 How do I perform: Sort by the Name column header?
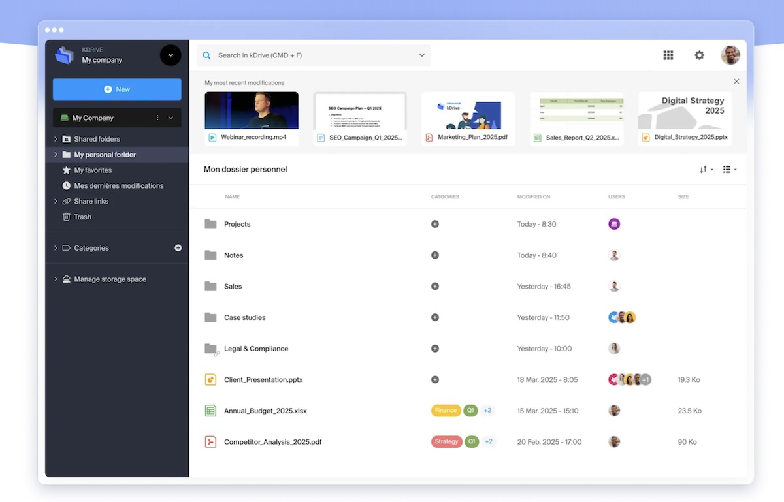[x=233, y=196]
